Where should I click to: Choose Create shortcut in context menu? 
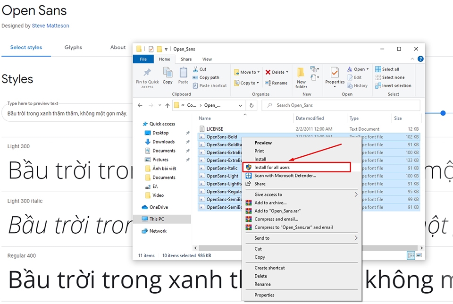click(269, 268)
